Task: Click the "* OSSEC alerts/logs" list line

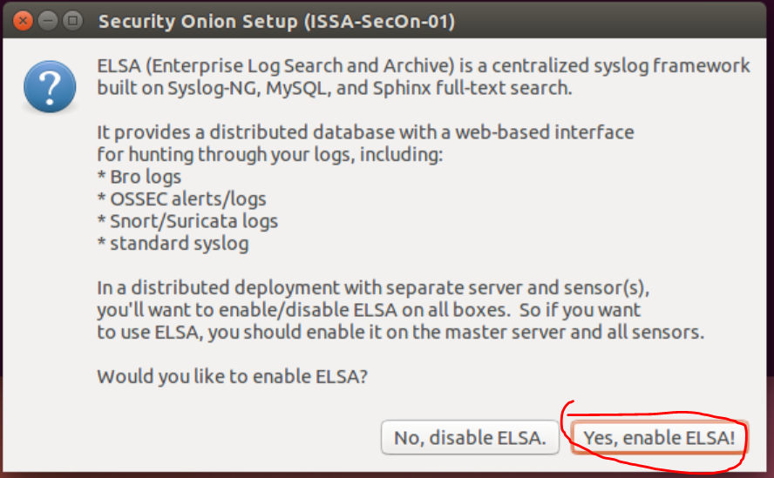Action: point(181,199)
